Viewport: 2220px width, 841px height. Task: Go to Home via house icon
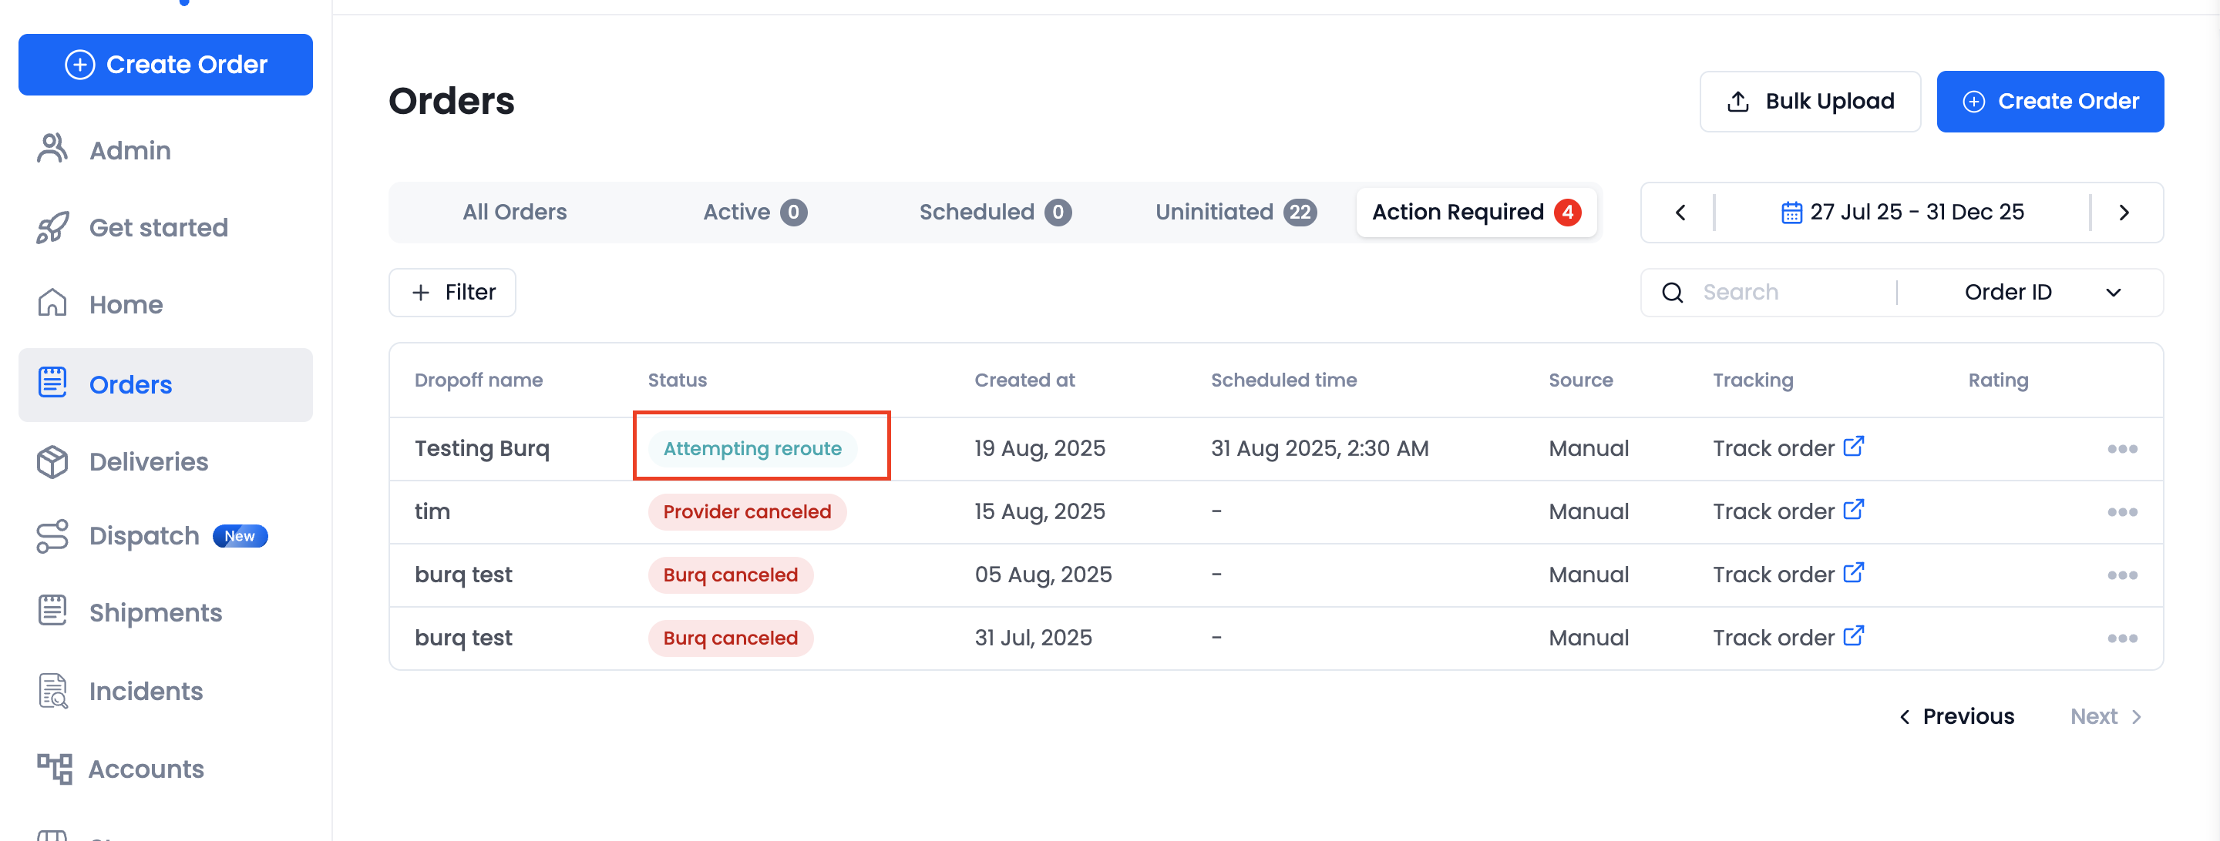[x=52, y=303]
